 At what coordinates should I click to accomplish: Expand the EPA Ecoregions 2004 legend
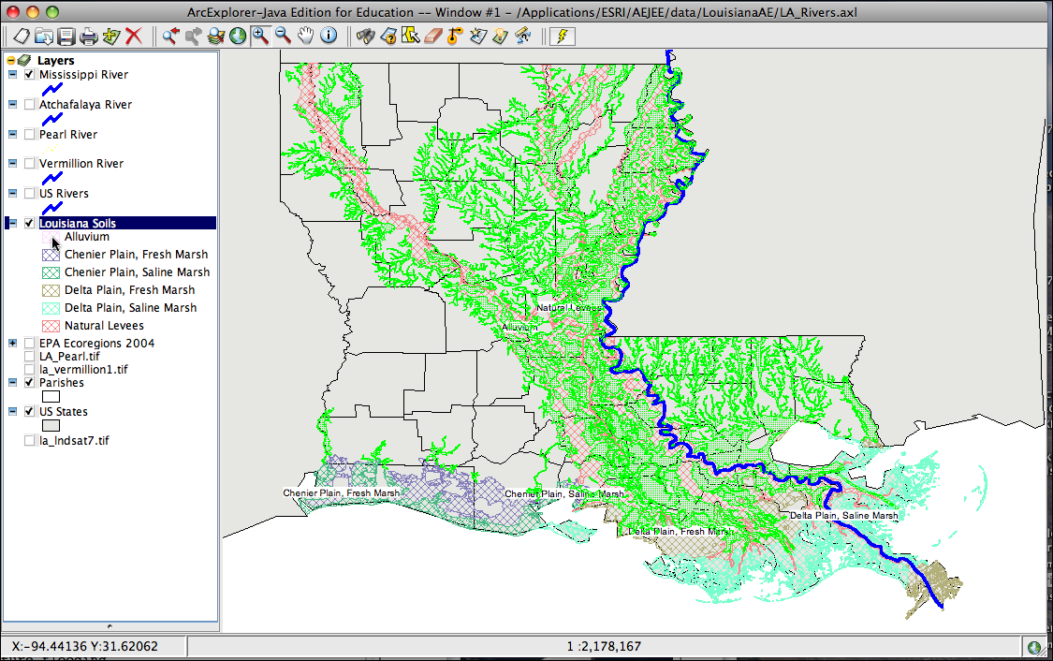[x=13, y=344]
